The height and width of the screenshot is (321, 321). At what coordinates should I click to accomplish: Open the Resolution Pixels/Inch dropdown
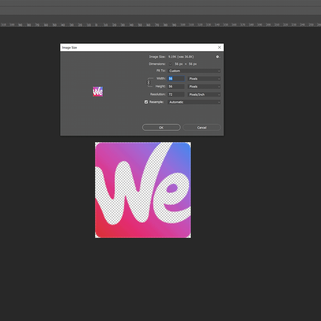[204, 95]
